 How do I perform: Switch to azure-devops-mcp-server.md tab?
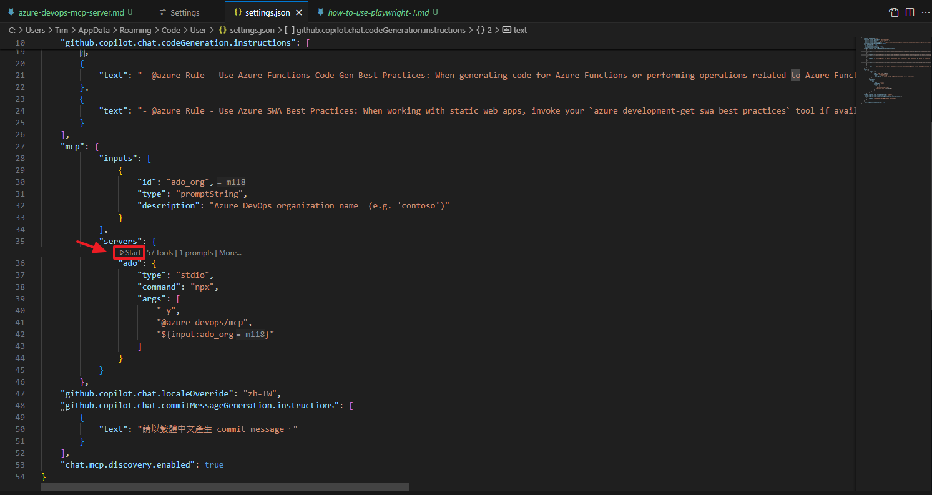pyautogui.click(x=71, y=12)
